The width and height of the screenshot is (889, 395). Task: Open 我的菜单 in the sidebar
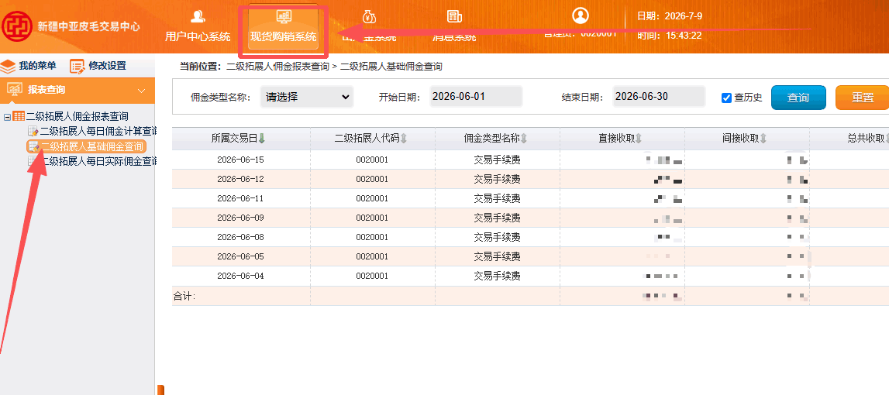[37, 66]
